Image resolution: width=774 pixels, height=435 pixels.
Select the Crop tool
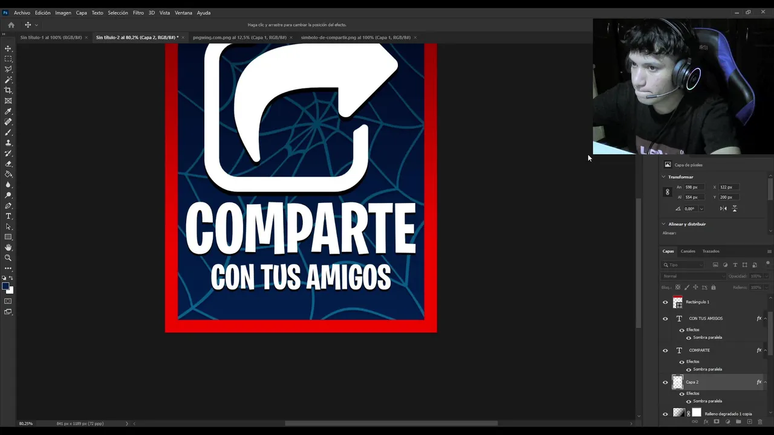point(8,90)
